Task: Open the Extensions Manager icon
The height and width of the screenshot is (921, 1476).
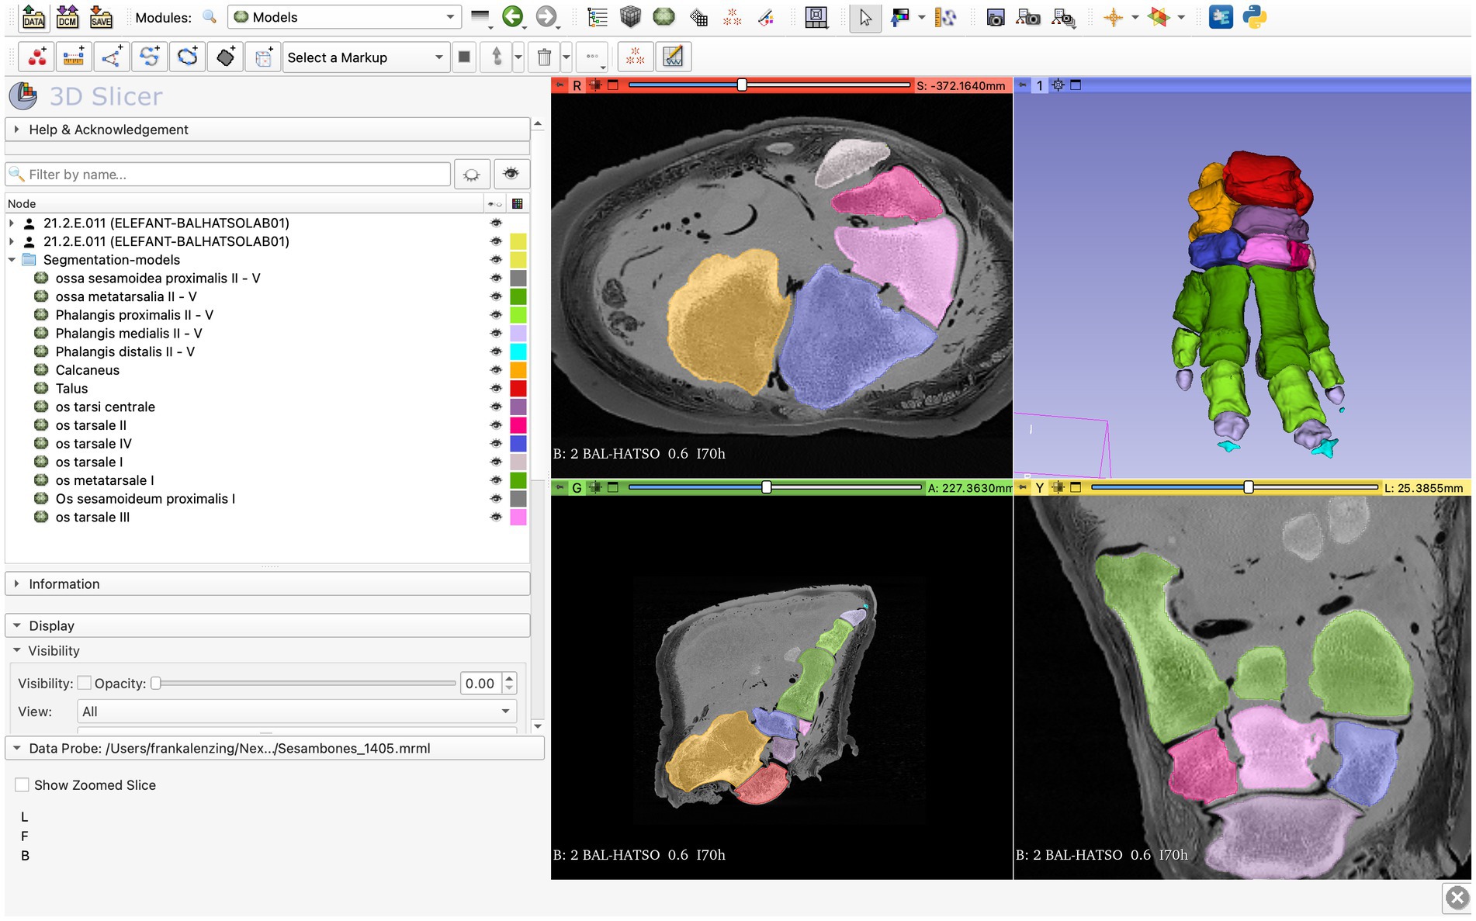Action: point(1221,16)
